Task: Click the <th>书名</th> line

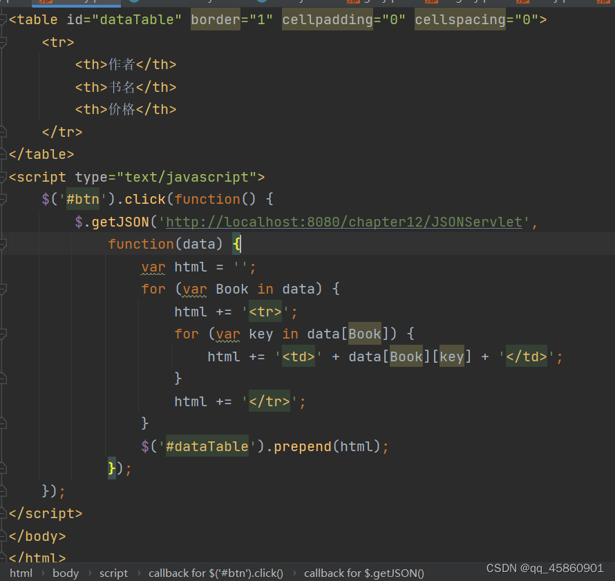Action: point(126,87)
